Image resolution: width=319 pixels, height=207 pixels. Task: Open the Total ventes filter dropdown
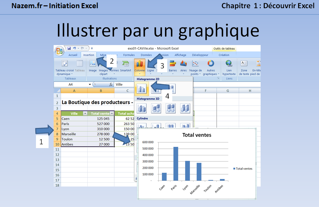111,113
